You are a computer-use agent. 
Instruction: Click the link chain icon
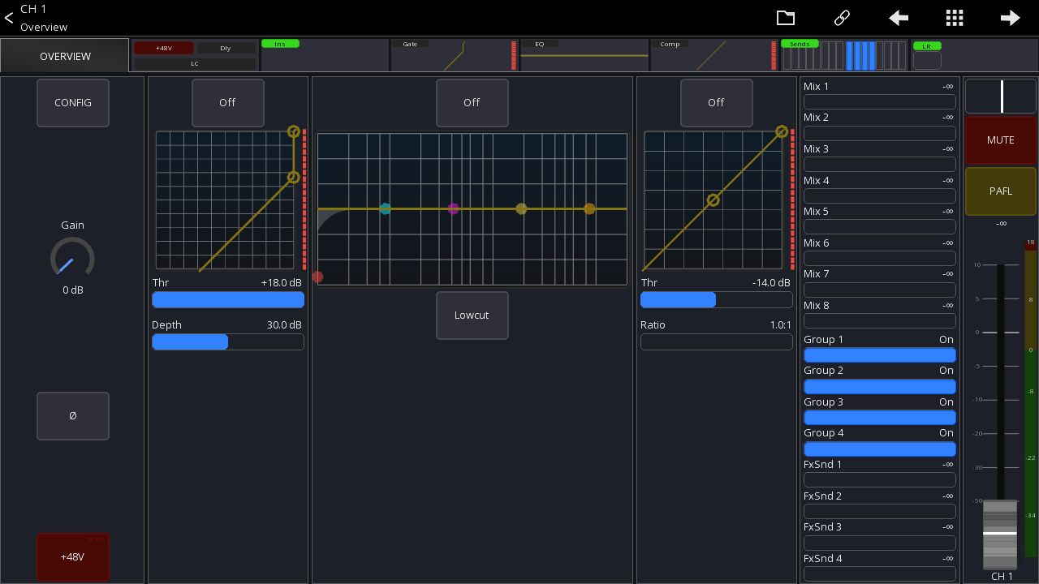click(842, 18)
